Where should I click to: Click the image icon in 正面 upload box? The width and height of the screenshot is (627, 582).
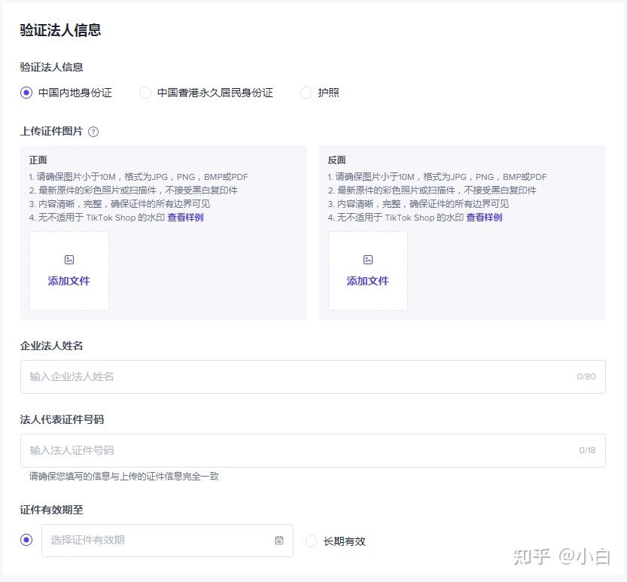pos(69,260)
